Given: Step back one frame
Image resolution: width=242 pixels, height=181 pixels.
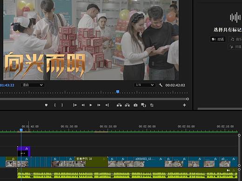Looking at the screenshot, I should click(83, 105).
